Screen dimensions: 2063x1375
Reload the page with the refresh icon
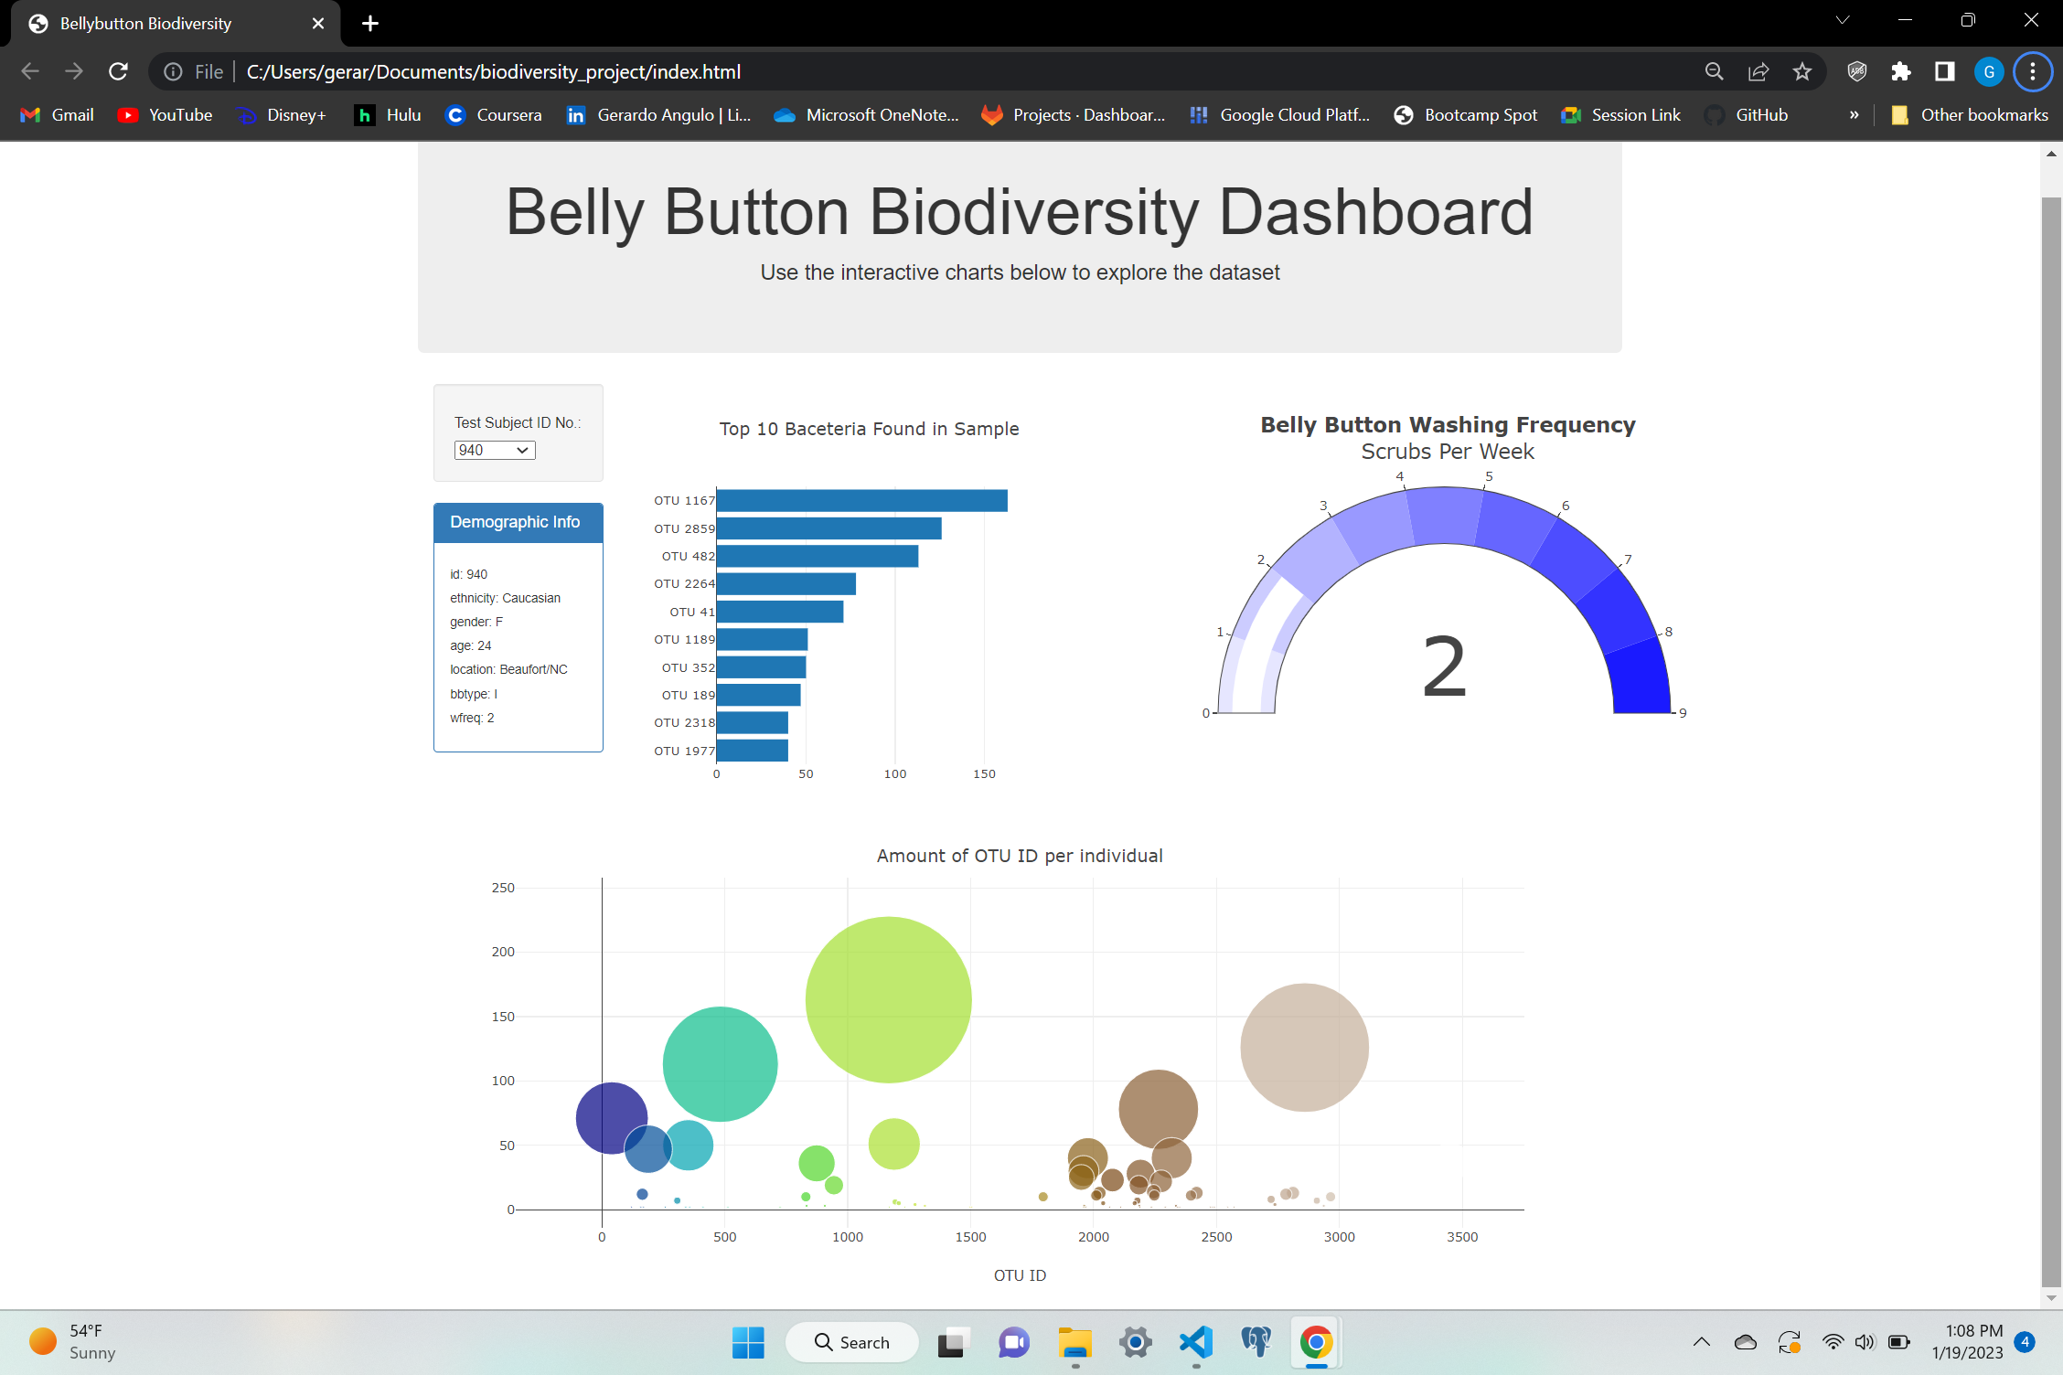pos(118,71)
